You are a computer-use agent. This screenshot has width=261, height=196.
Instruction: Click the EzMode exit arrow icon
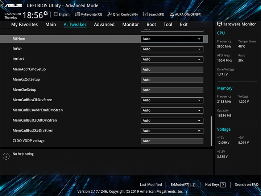click(193, 185)
